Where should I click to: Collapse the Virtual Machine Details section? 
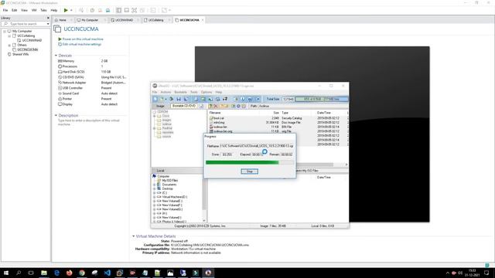133,236
